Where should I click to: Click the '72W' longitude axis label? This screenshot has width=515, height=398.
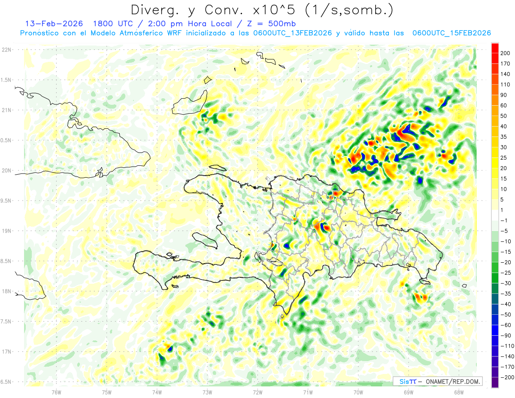257,392
